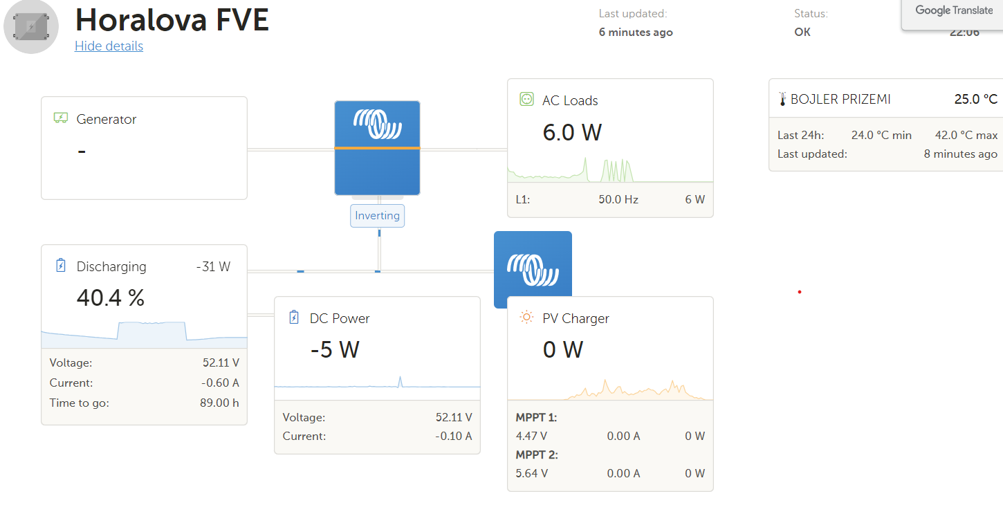Open the PV Charger yield graph

(x=610, y=389)
